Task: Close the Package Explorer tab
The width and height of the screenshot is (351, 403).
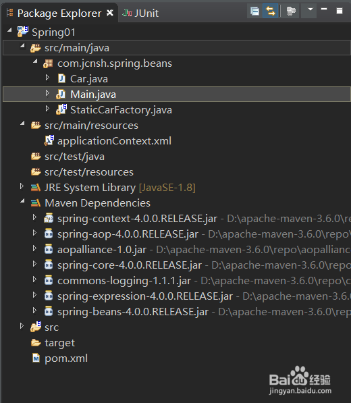Action: (110, 13)
